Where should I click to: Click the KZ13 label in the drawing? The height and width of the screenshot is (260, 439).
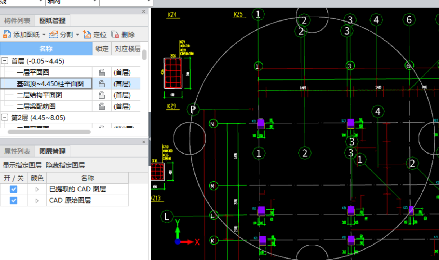(x=156, y=198)
